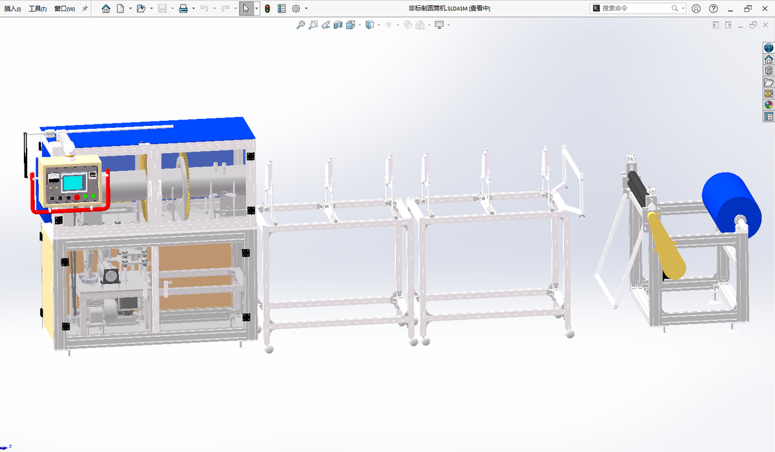Expand the Print dropdown arrow

click(193, 9)
